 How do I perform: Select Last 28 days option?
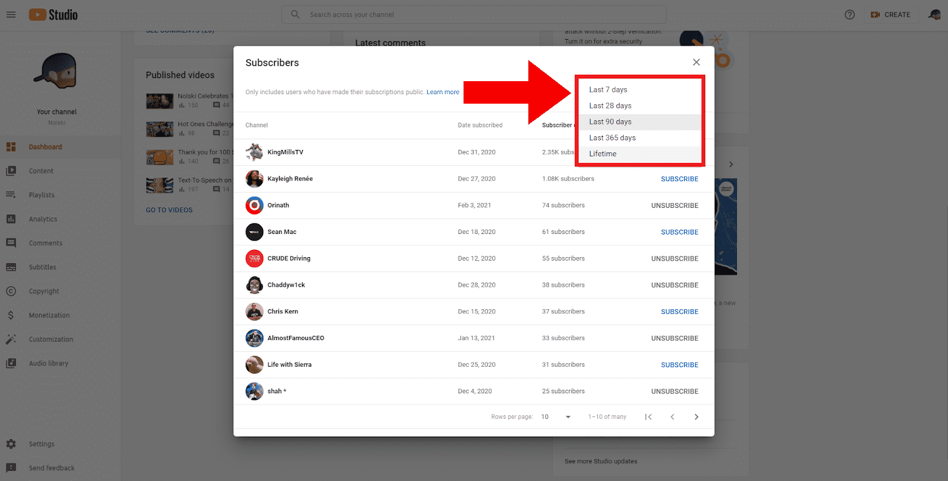(x=640, y=105)
